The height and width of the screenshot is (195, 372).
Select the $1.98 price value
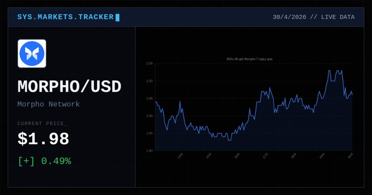[x=43, y=139]
